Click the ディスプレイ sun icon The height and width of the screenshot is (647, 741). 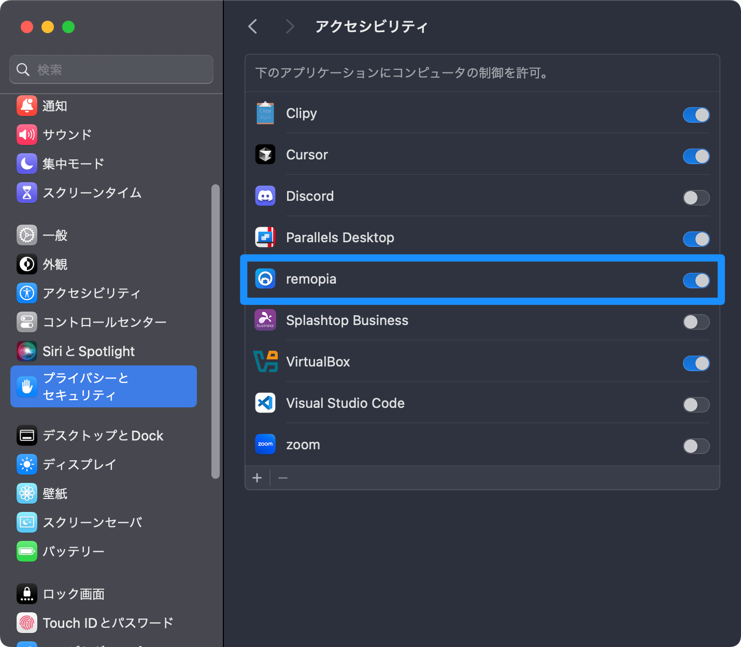click(27, 465)
